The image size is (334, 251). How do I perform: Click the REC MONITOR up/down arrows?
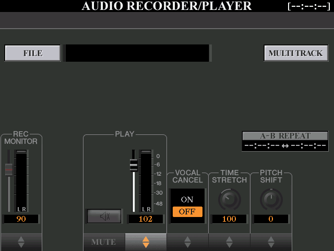coord(21,242)
